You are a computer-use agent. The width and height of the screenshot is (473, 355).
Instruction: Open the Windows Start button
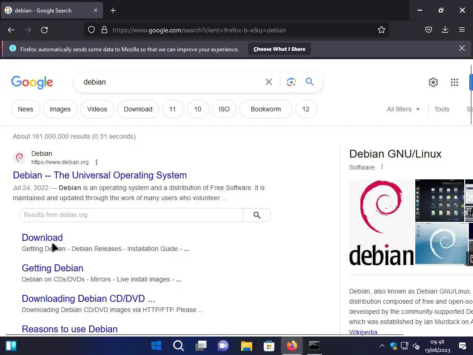tap(156, 346)
